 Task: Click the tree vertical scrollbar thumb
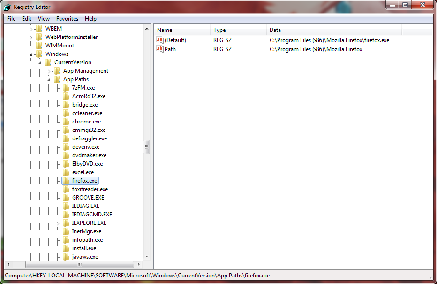[x=147, y=147]
